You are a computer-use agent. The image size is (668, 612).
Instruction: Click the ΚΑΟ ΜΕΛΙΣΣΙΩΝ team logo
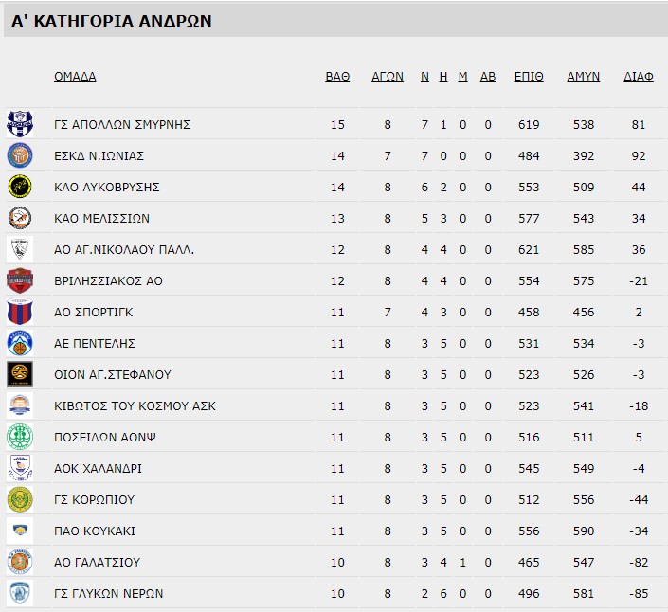[x=20, y=218]
